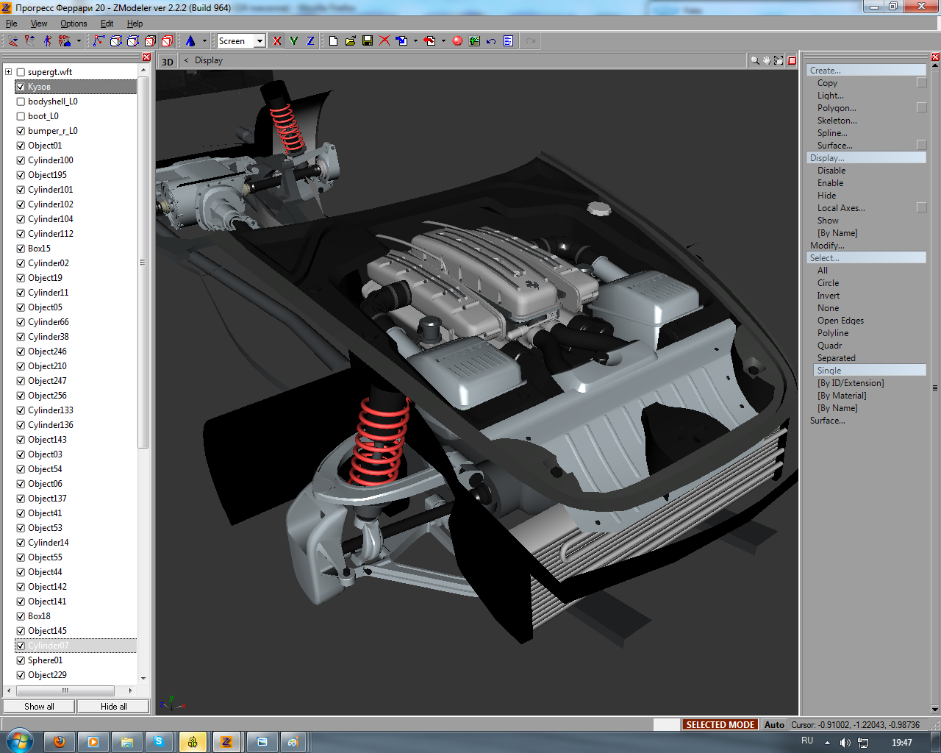Toggle the X axis constraint button
Viewport: 941px width, 753px height.
(x=277, y=41)
